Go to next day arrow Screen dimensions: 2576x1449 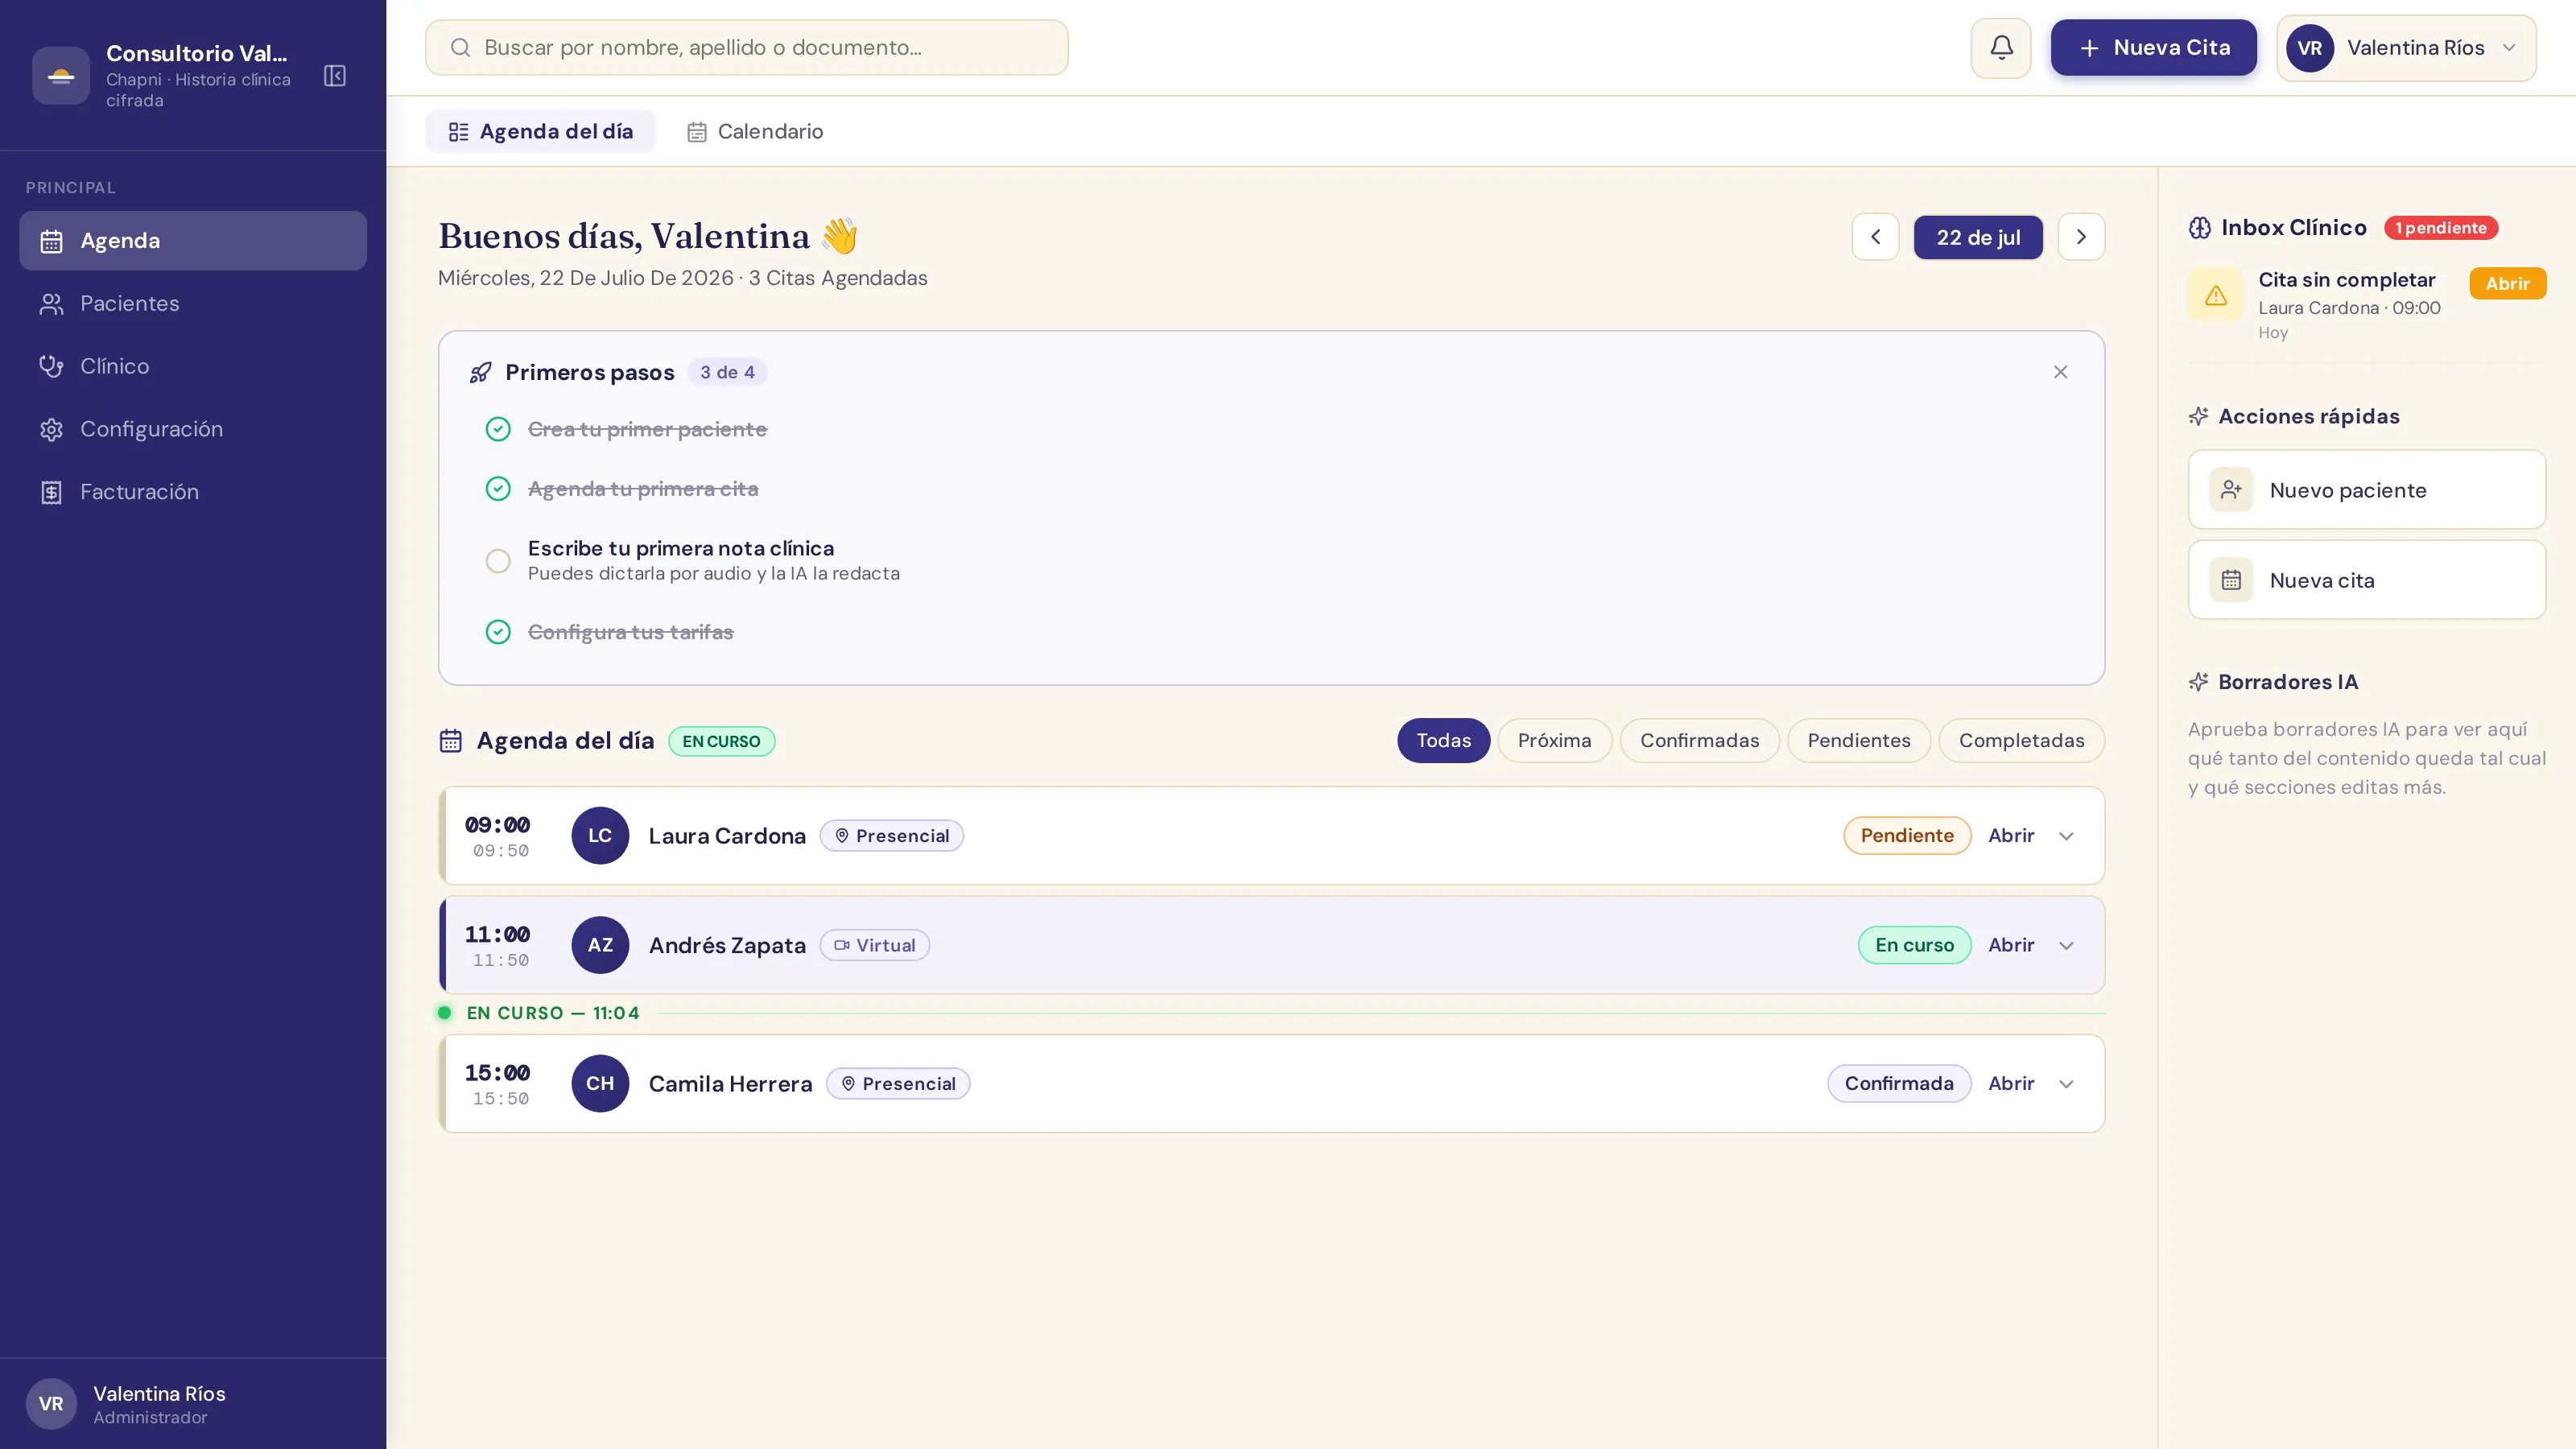2081,237
